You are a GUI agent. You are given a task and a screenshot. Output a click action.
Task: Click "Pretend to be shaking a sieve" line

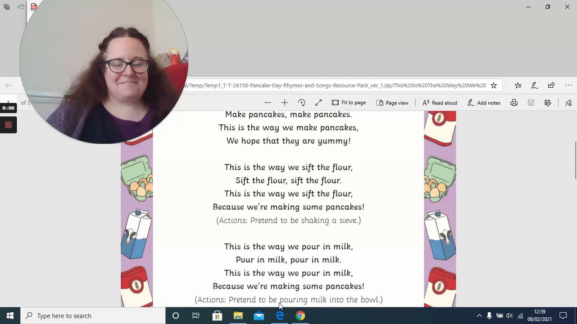point(288,220)
